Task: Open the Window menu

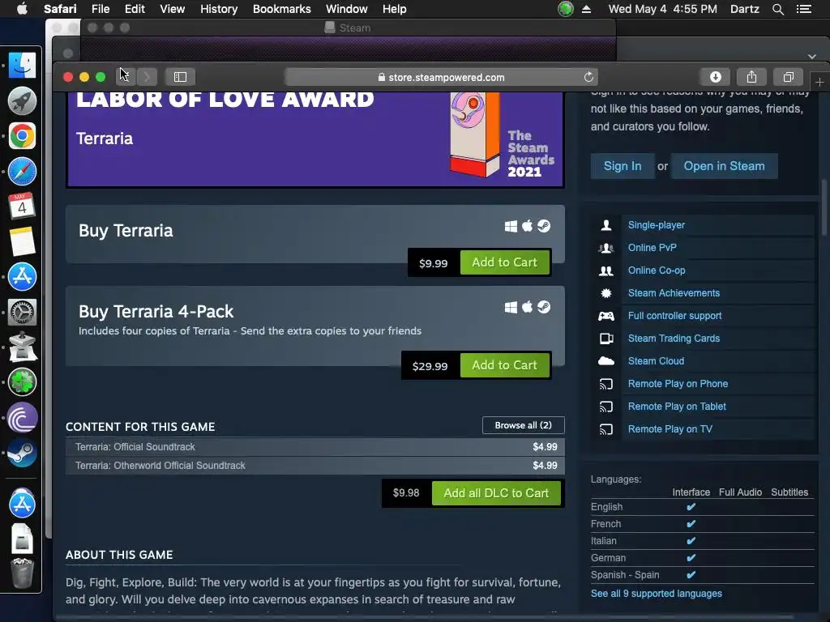Action: (347, 9)
